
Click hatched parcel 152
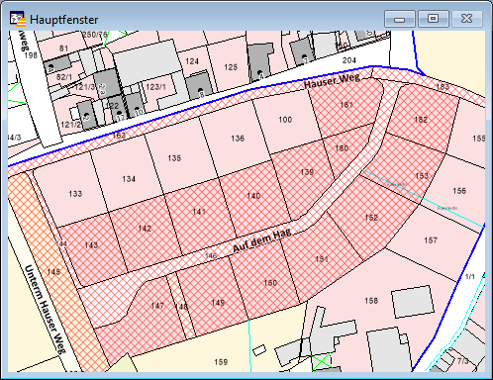click(x=371, y=218)
